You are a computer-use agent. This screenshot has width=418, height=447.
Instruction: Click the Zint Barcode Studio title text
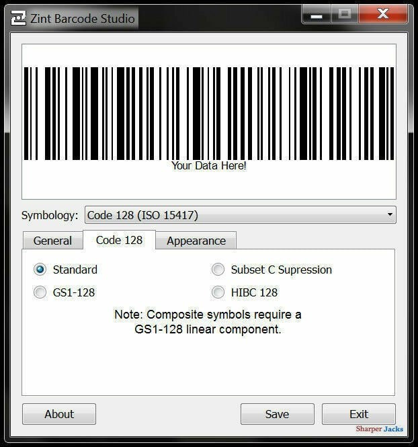coord(82,19)
